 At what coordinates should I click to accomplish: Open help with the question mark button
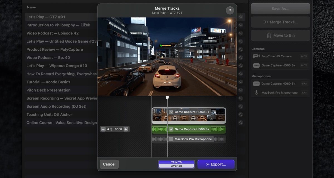tap(230, 11)
